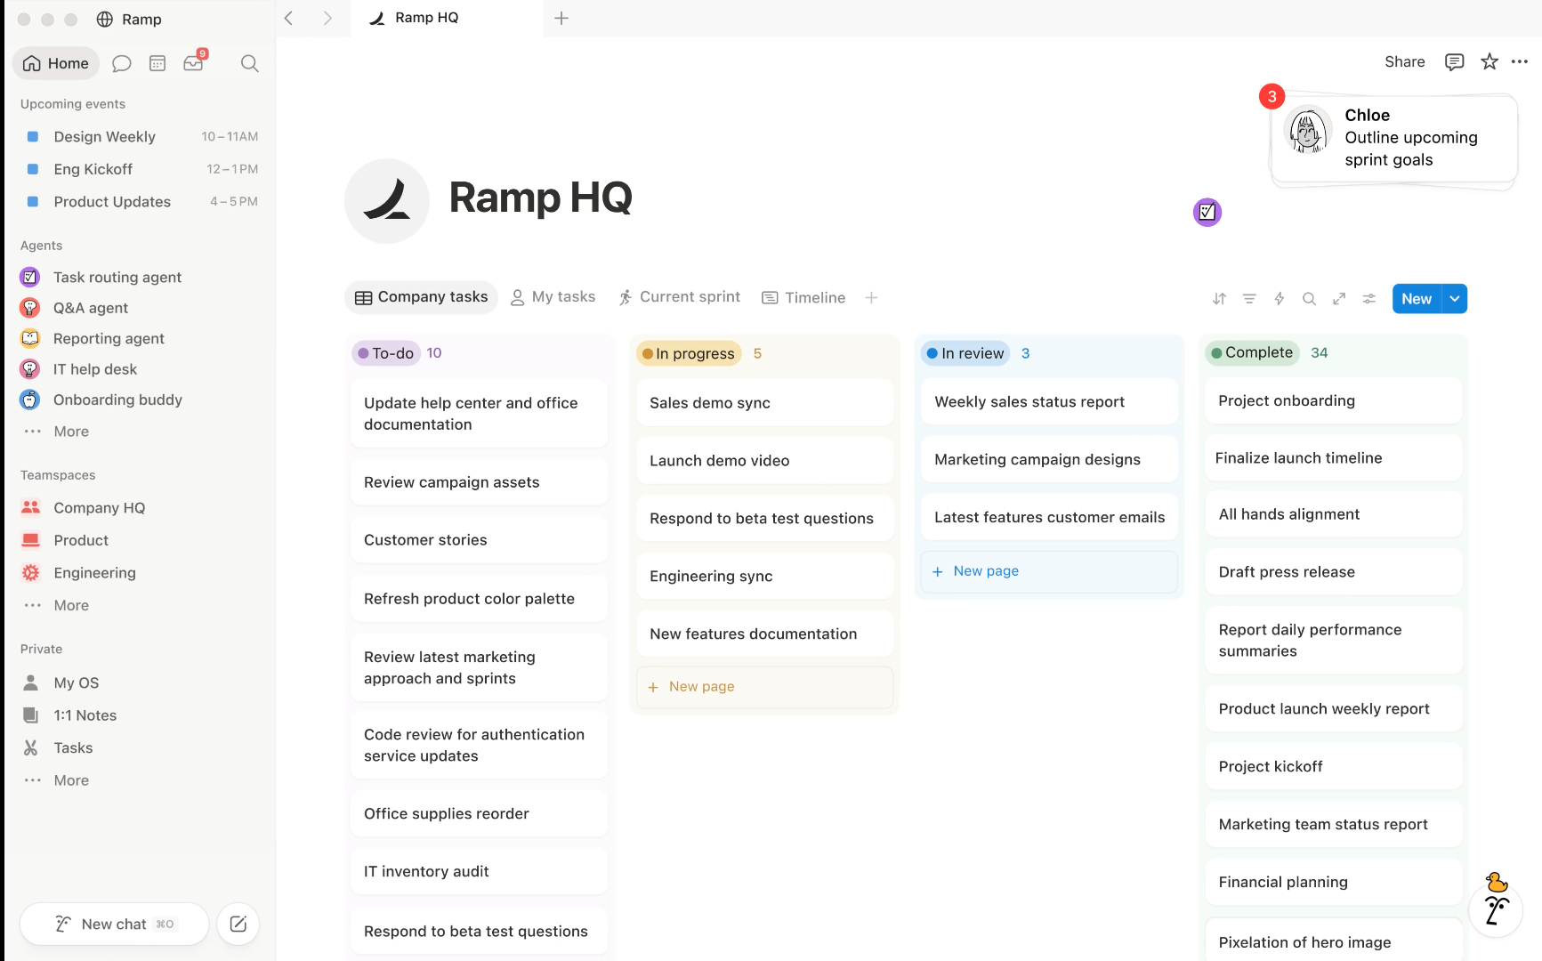Screen dimensions: 1542x961
Task: Add New page in In progress column
Action: (764, 687)
